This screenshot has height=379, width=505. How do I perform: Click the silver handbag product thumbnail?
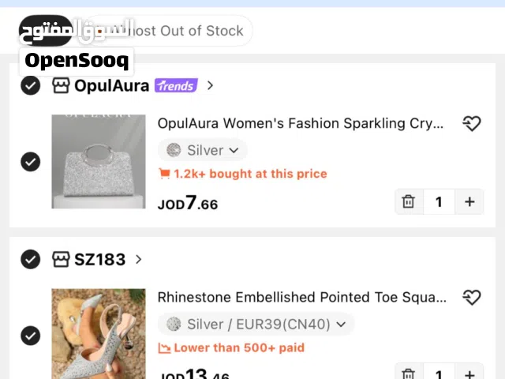pyautogui.click(x=99, y=162)
